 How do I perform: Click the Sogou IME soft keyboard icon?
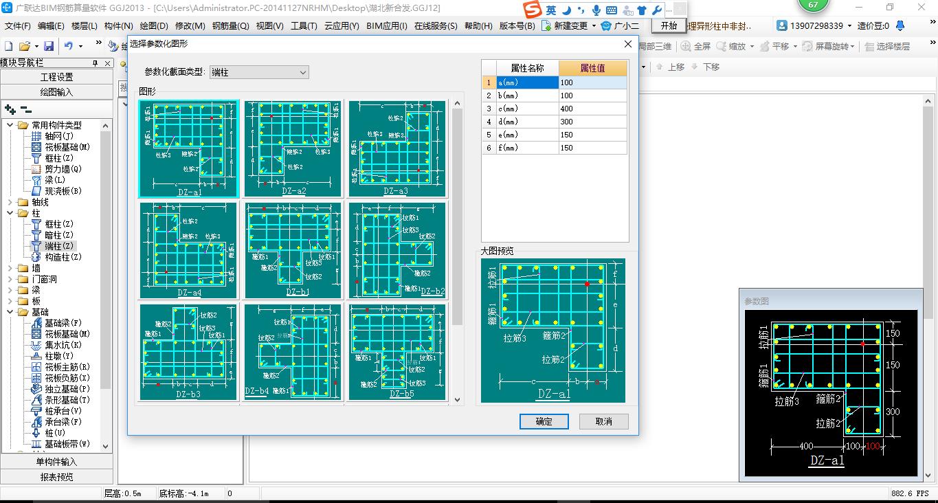[611, 10]
